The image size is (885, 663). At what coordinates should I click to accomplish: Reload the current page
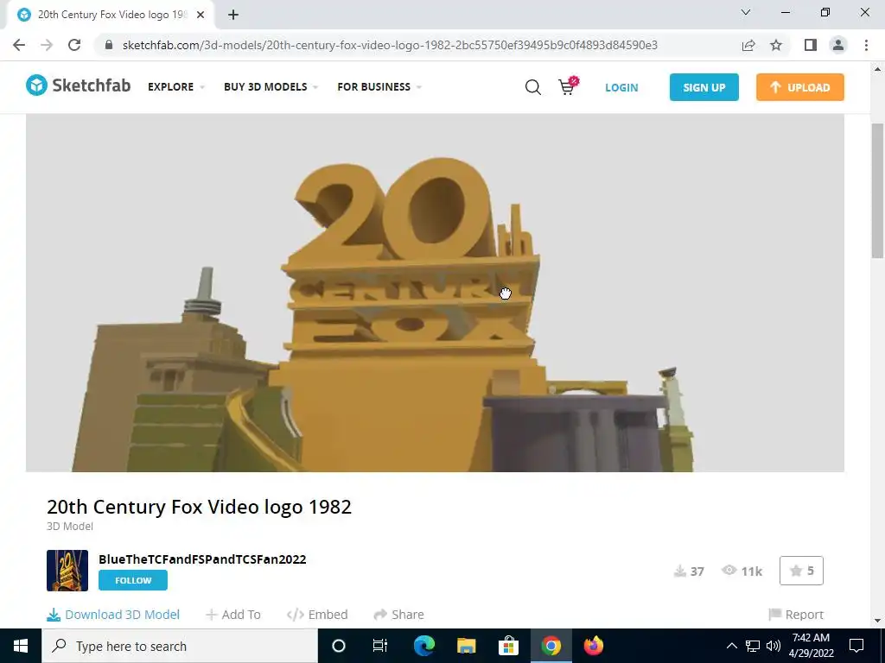pos(74,45)
